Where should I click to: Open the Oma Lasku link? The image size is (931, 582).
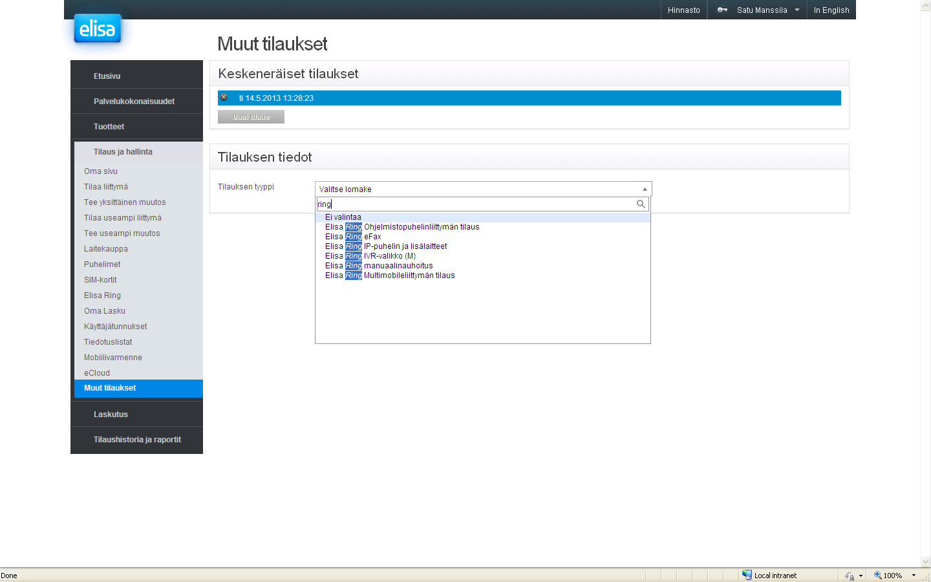[105, 311]
